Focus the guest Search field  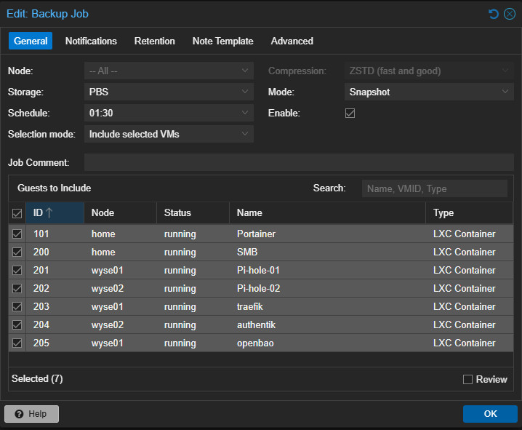435,188
